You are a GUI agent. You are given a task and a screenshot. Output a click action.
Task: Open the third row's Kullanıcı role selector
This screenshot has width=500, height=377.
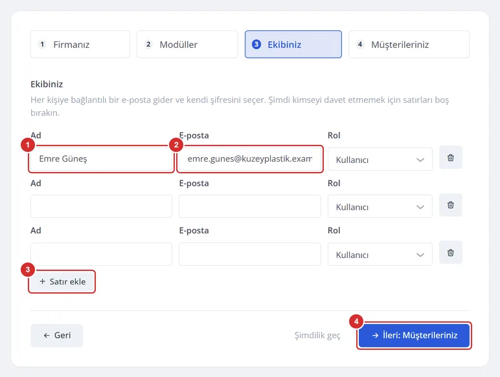(x=380, y=254)
